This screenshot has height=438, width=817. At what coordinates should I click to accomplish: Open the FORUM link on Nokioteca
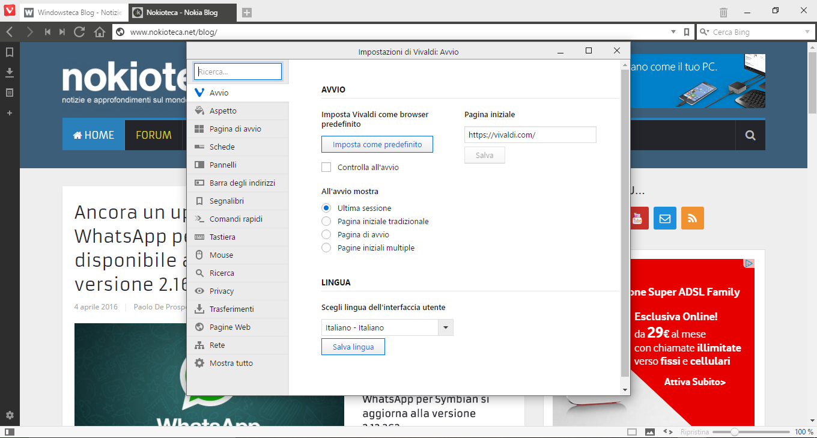[154, 135]
